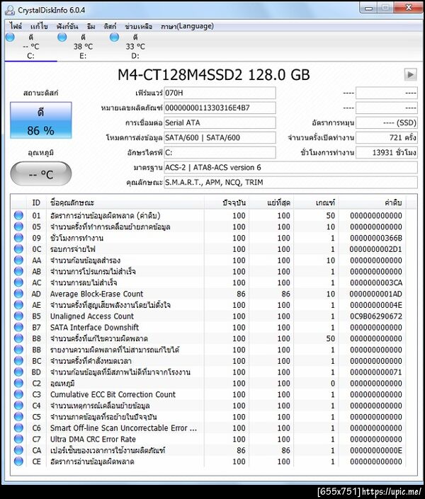Image resolution: width=425 pixels, height=499 pixels.
Task: Select the Ultra DMA CRC Error Rate text
Action: pyautogui.click(x=93, y=439)
